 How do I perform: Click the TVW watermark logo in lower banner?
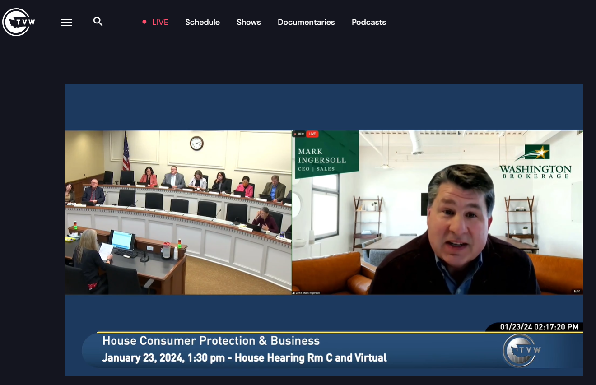click(x=521, y=350)
